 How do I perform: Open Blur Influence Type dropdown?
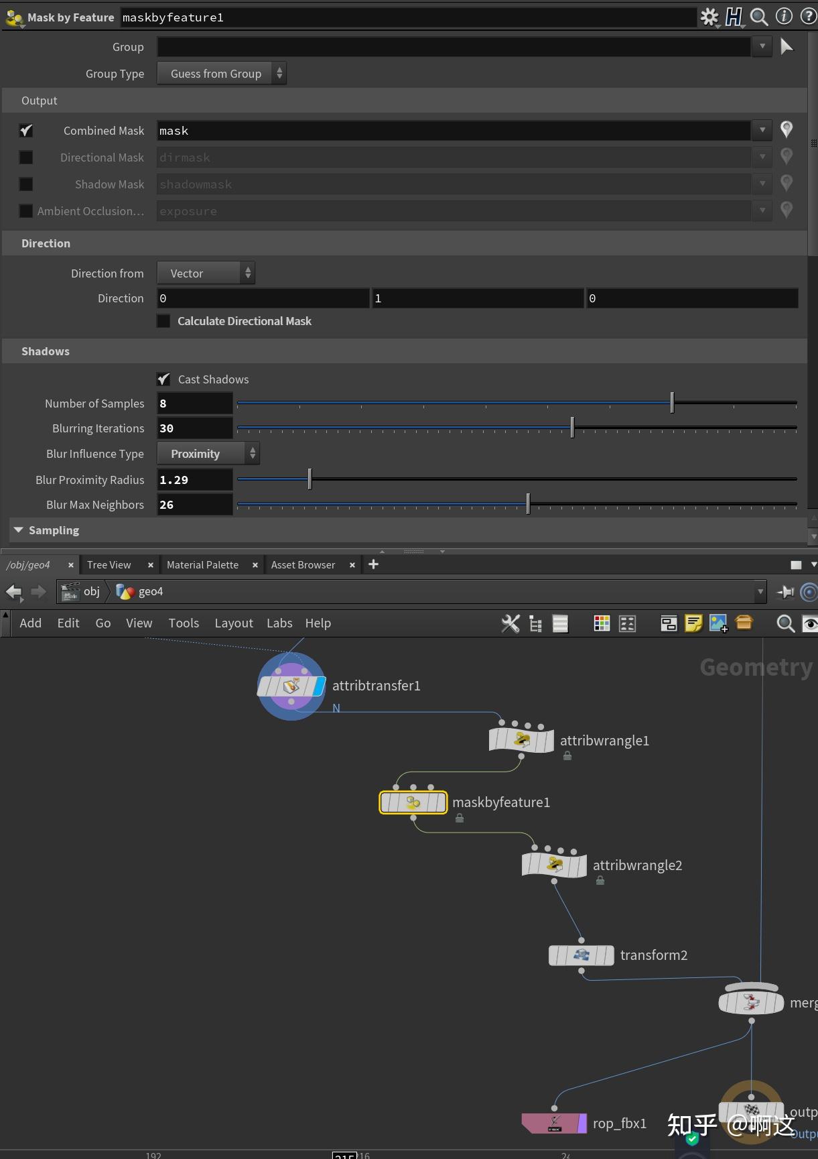point(208,454)
